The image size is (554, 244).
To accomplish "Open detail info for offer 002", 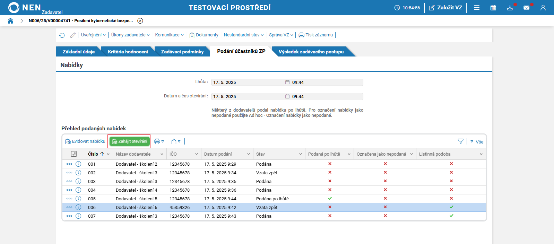I will (78, 173).
